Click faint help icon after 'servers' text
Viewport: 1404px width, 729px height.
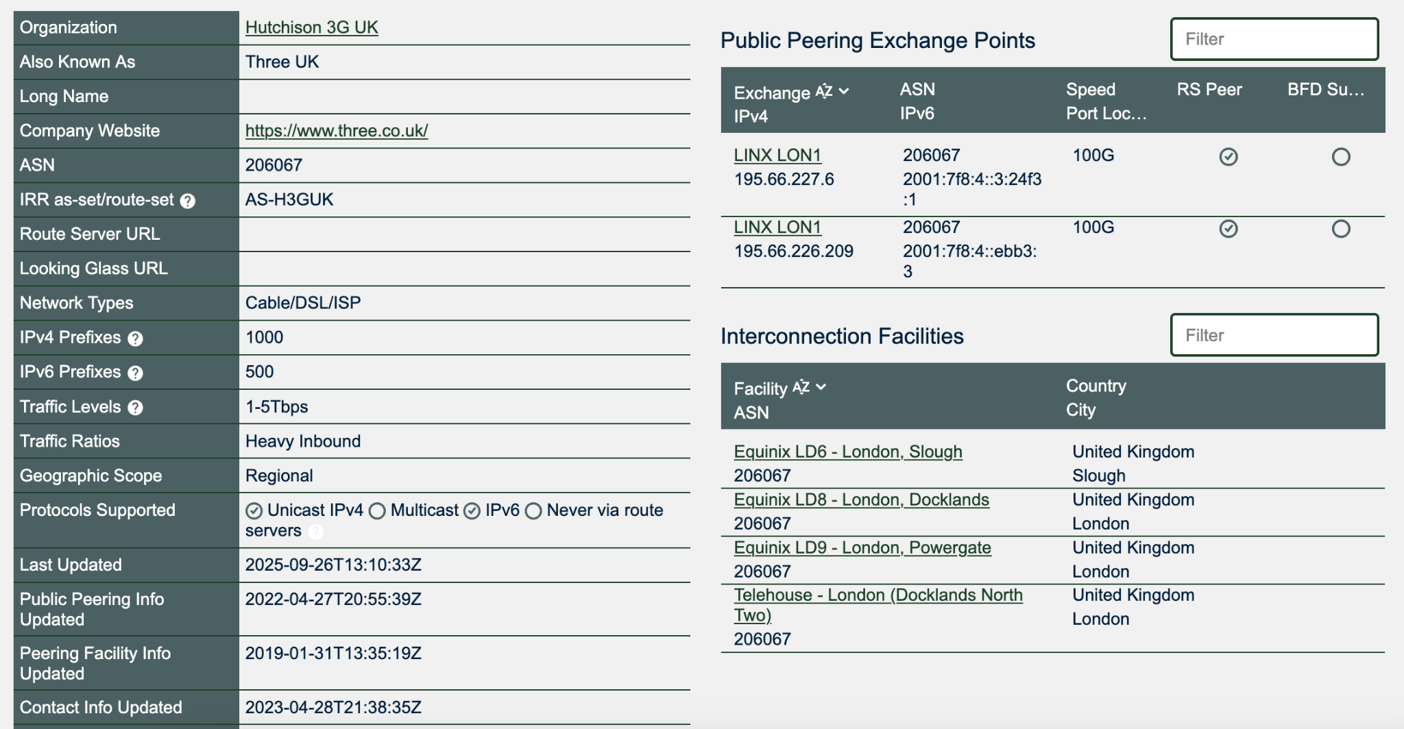(x=315, y=531)
